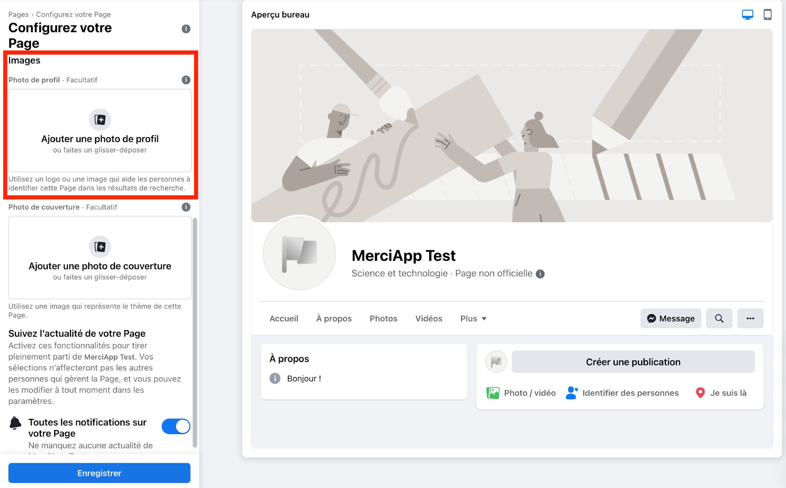Click info icon next to Photo de couverture
Viewport: 786px width, 488px height.
[186, 207]
